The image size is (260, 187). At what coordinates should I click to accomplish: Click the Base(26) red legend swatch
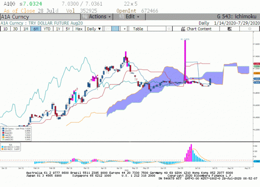click(3, 133)
